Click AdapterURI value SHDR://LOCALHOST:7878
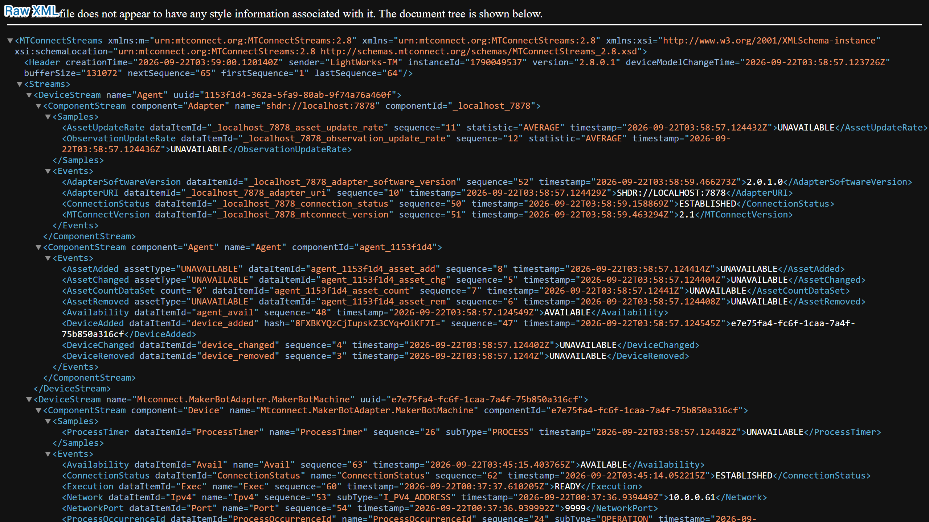The height and width of the screenshot is (522, 929). point(671,193)
